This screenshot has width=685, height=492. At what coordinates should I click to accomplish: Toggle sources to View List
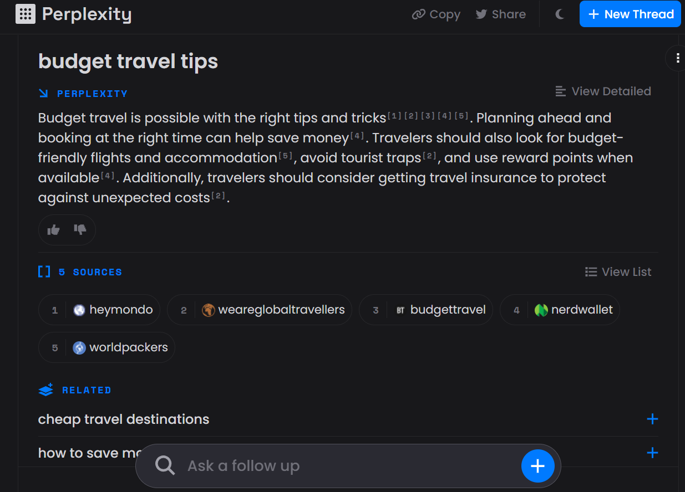tap(618, 272)
